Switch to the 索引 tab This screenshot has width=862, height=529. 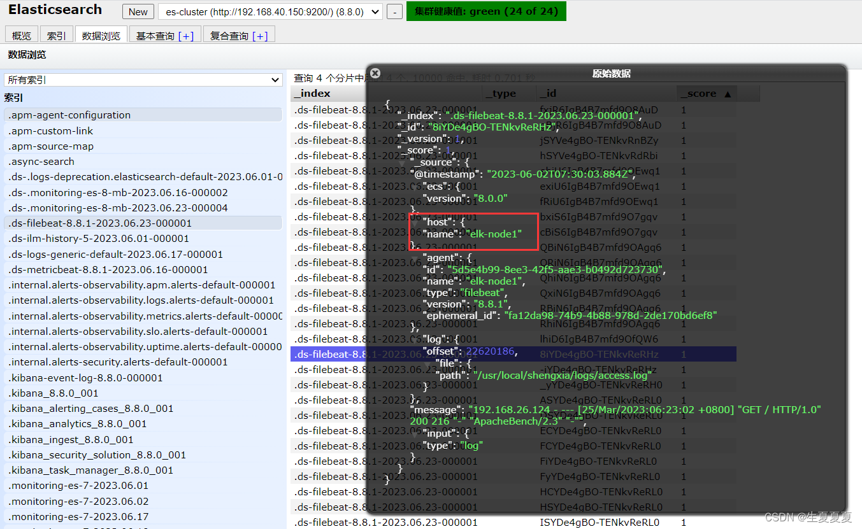(x=56, y=36)
